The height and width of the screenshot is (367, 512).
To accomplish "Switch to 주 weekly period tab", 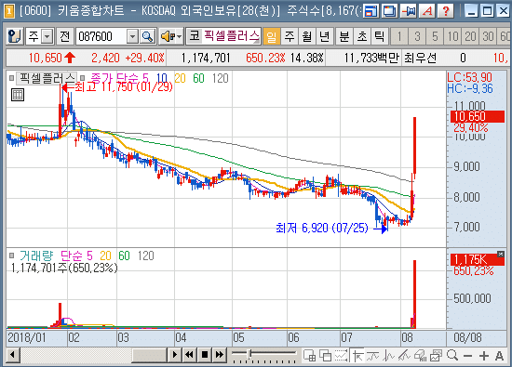I will 289,36.
